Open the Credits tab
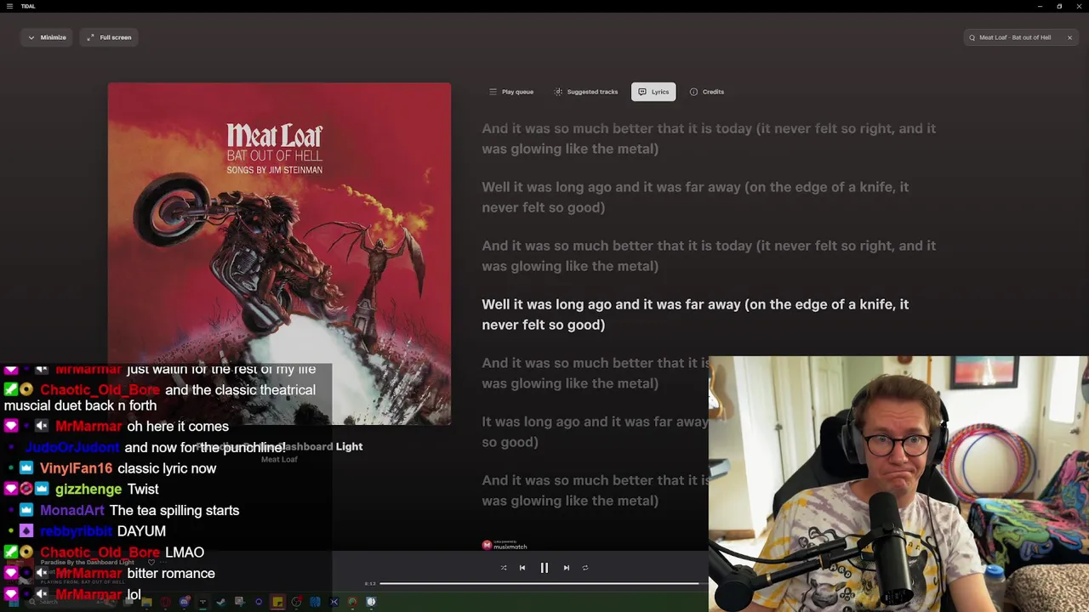 (x=707, y=92)
